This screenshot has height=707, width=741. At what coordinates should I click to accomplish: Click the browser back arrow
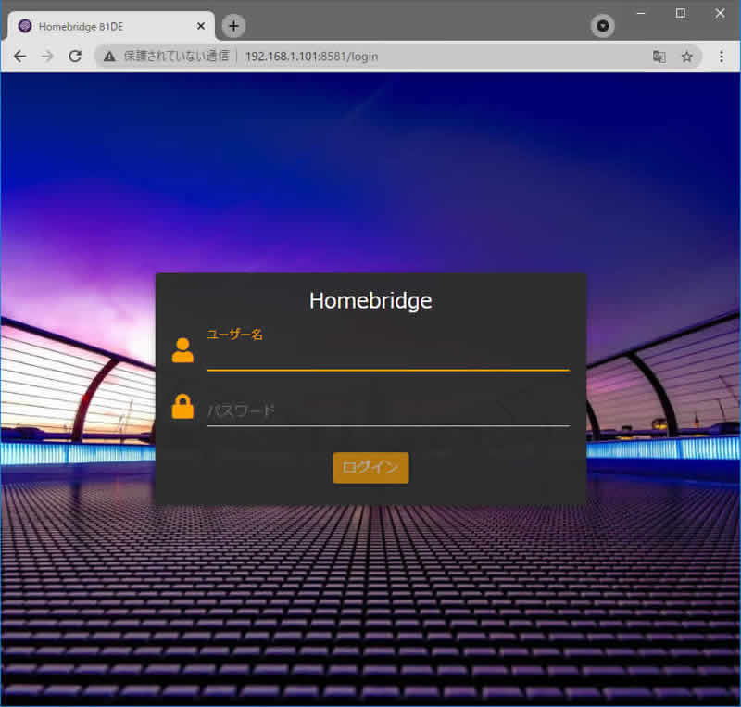coord(19,57)
